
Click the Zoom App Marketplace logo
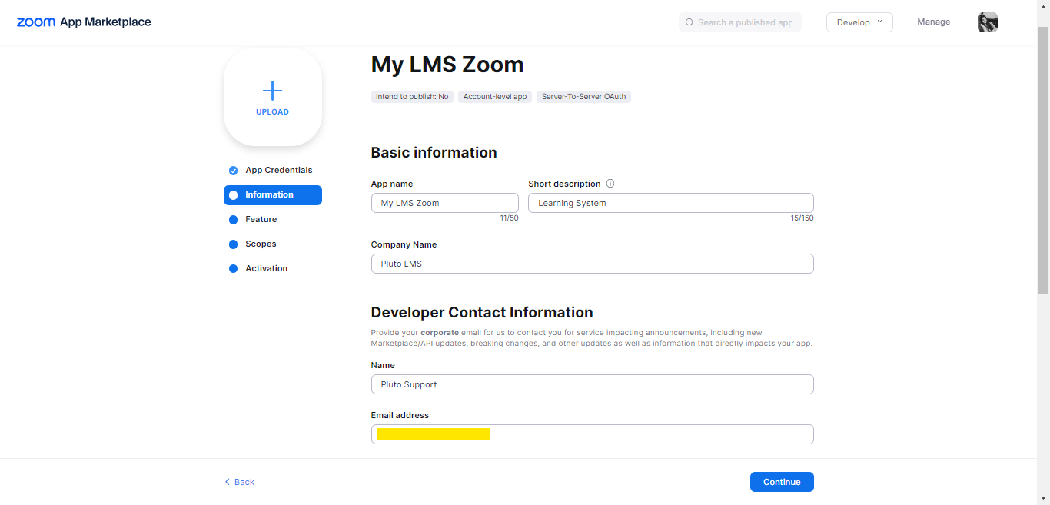pos(84,22)
